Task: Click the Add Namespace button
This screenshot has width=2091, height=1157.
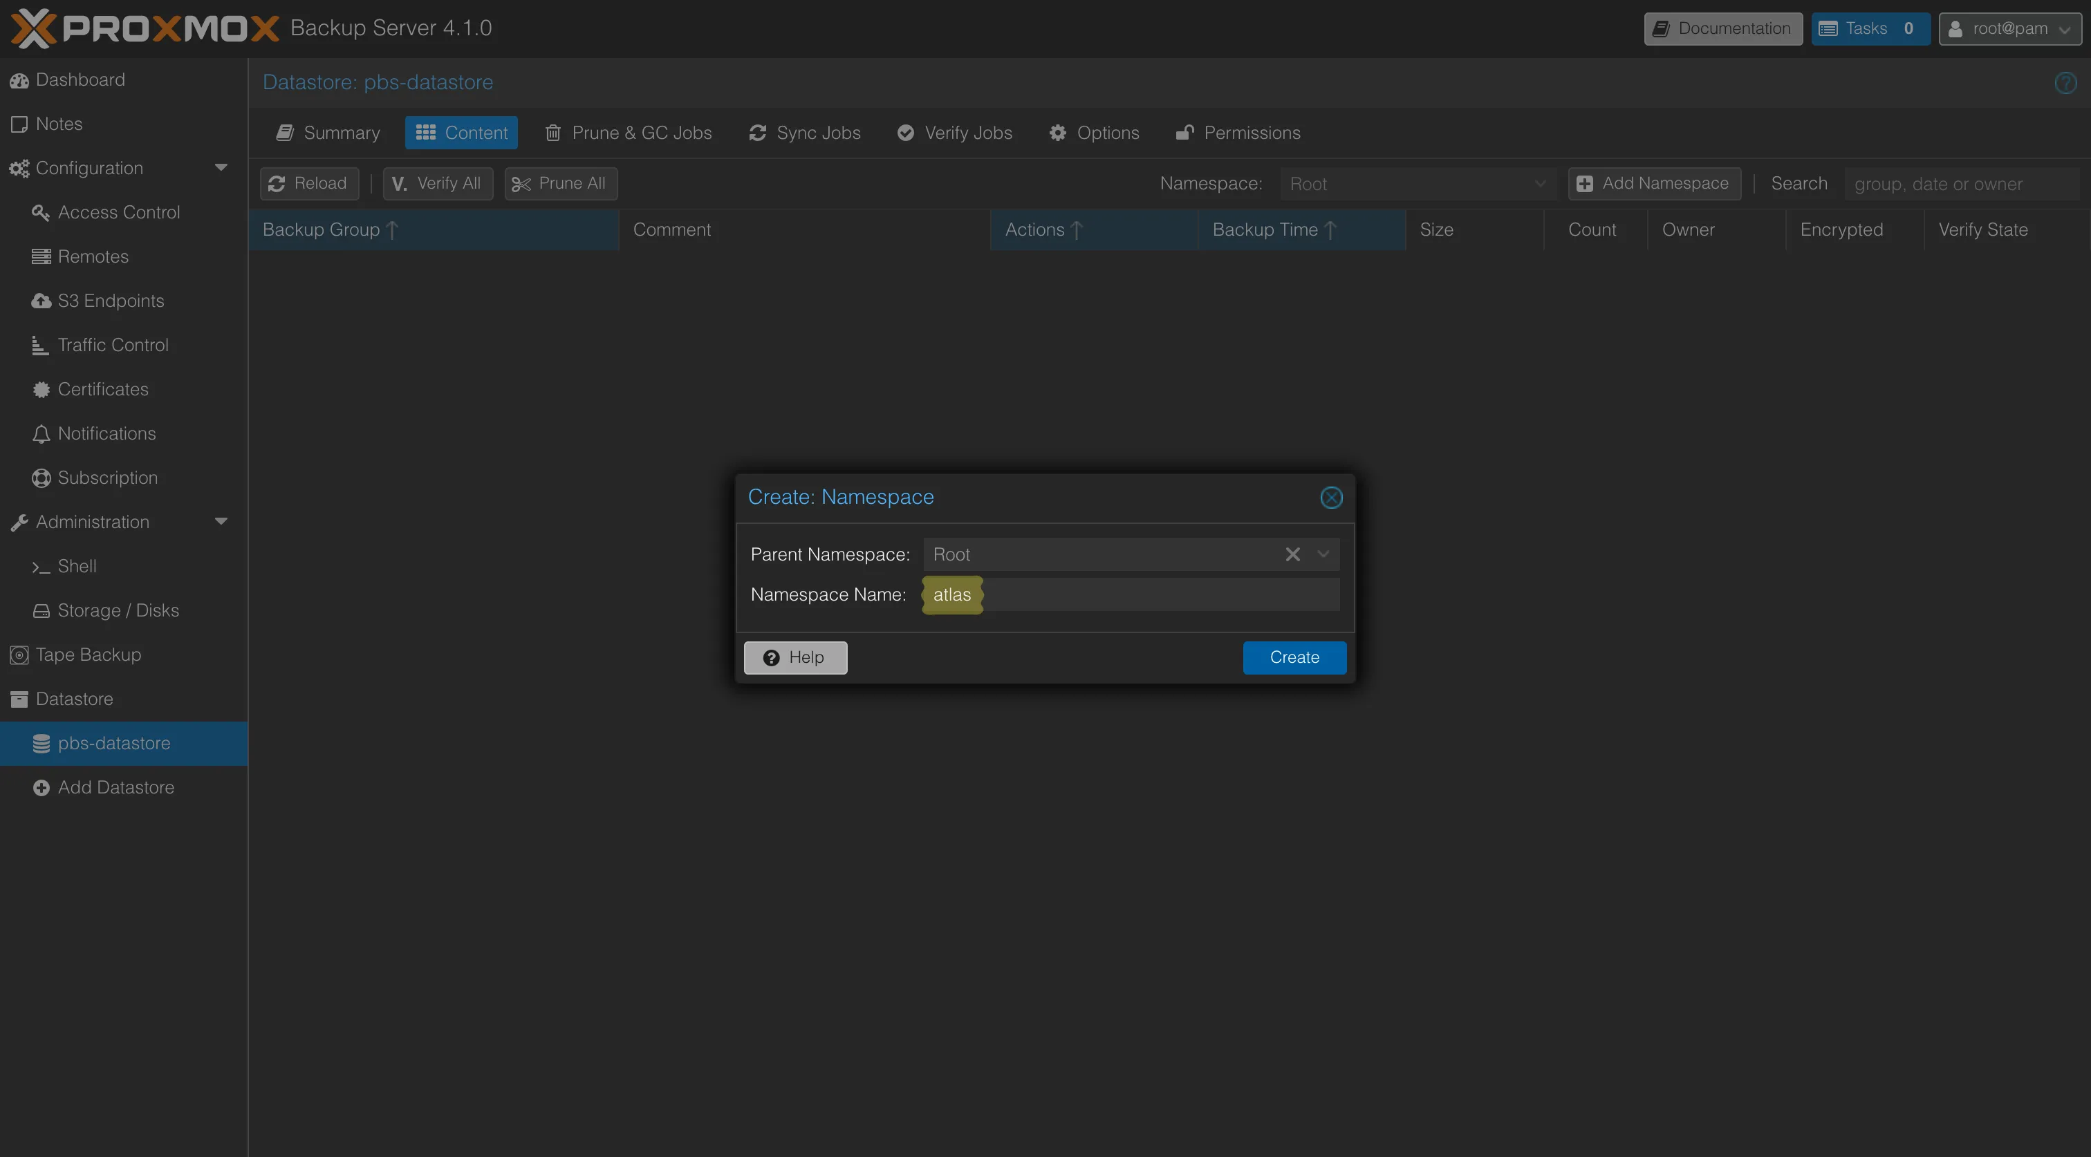Action: (1653, 183)
